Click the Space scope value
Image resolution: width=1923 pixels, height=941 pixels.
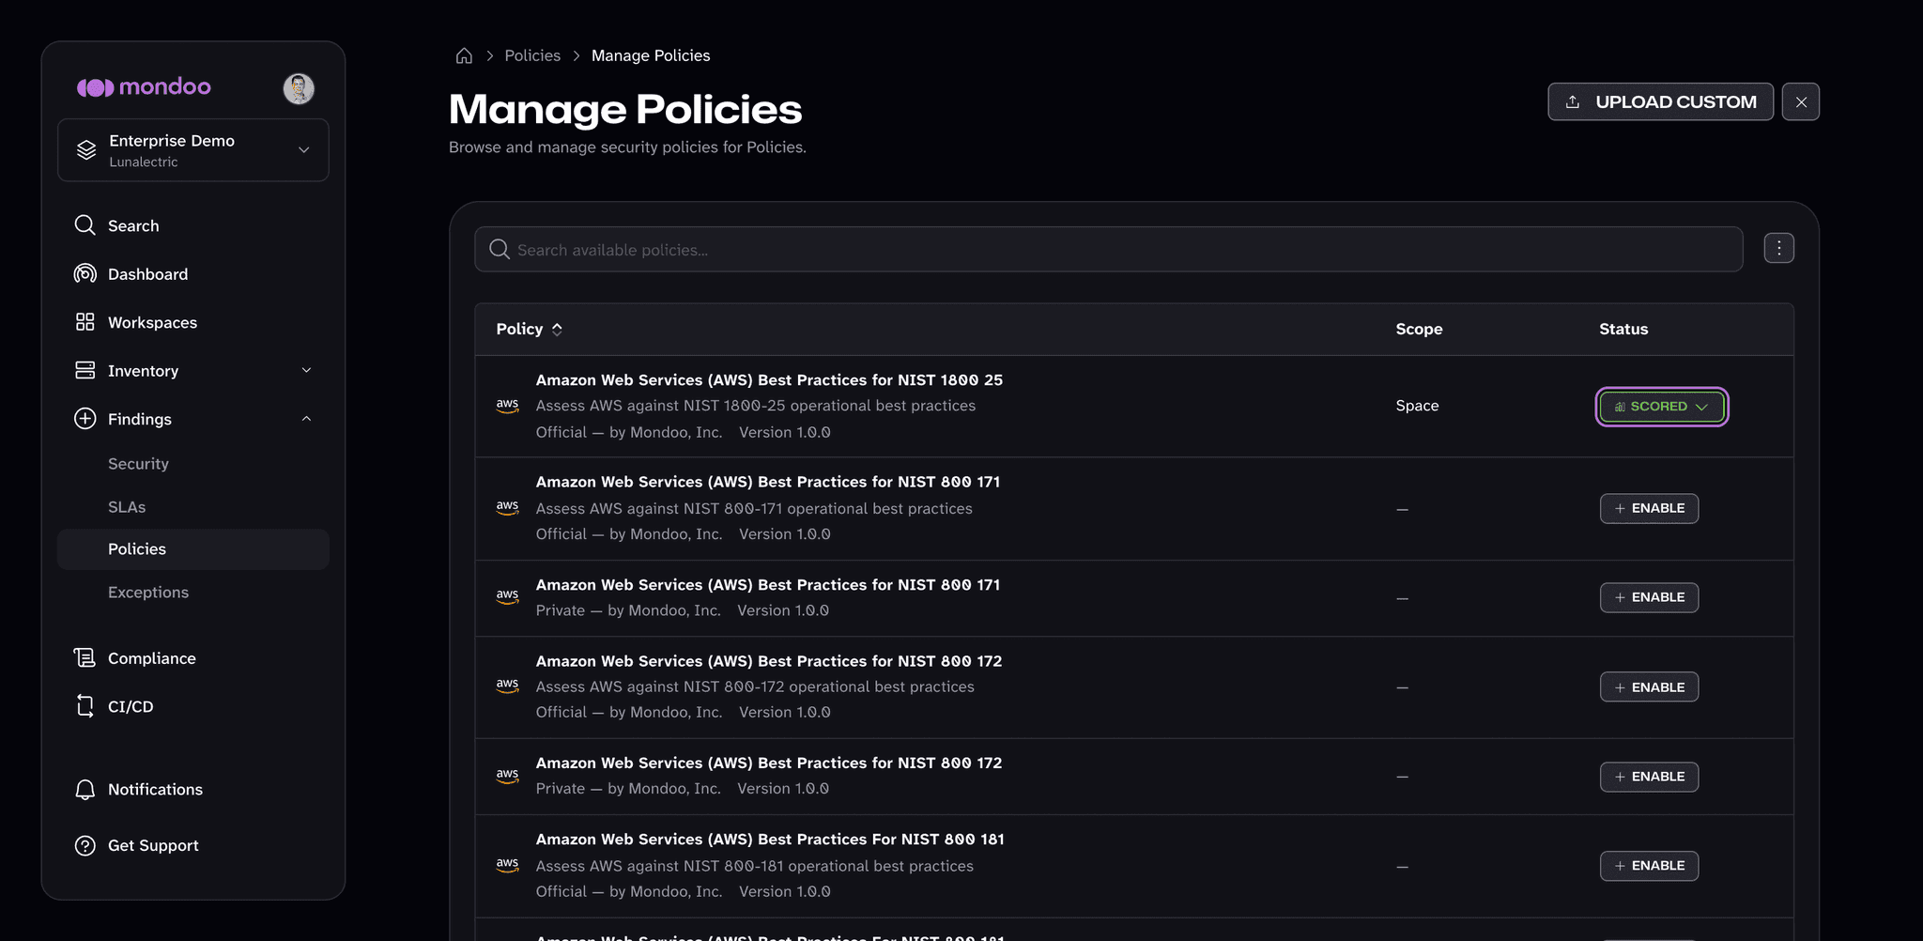[x=1417, y=406]
